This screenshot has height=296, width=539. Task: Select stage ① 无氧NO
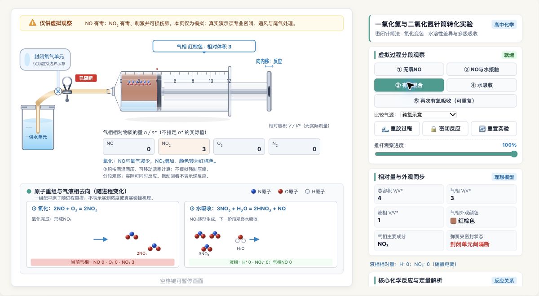[409, 70]
